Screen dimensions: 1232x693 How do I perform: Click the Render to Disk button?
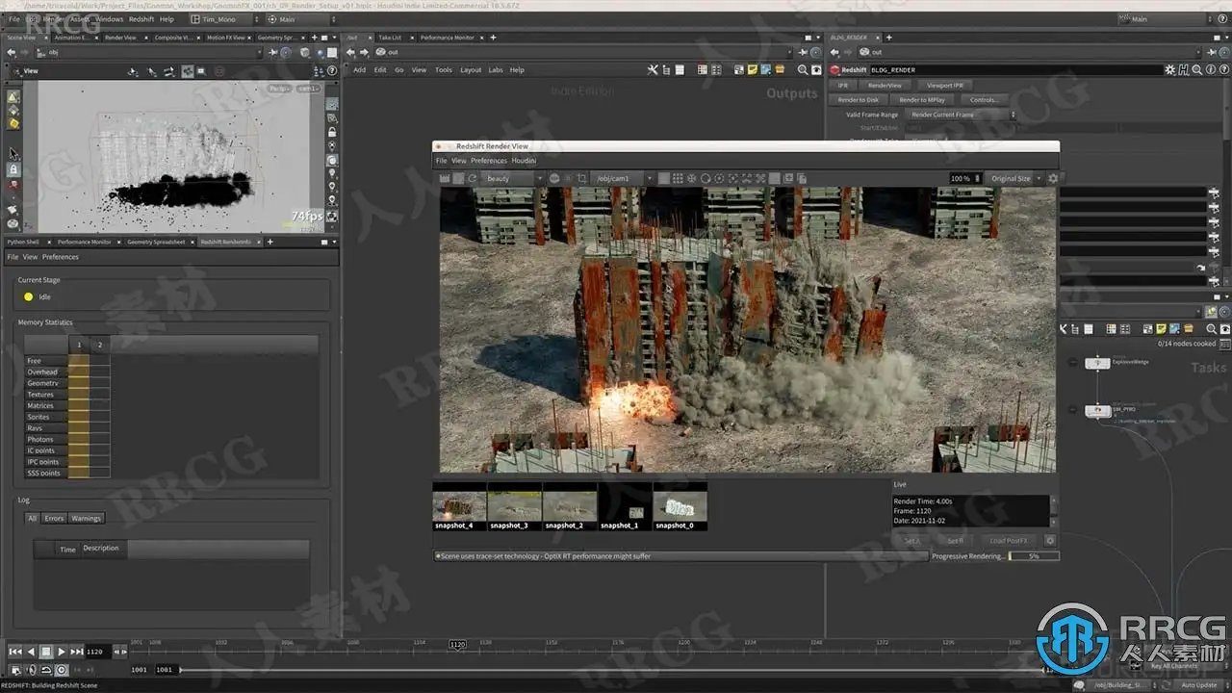coord(858,99)
